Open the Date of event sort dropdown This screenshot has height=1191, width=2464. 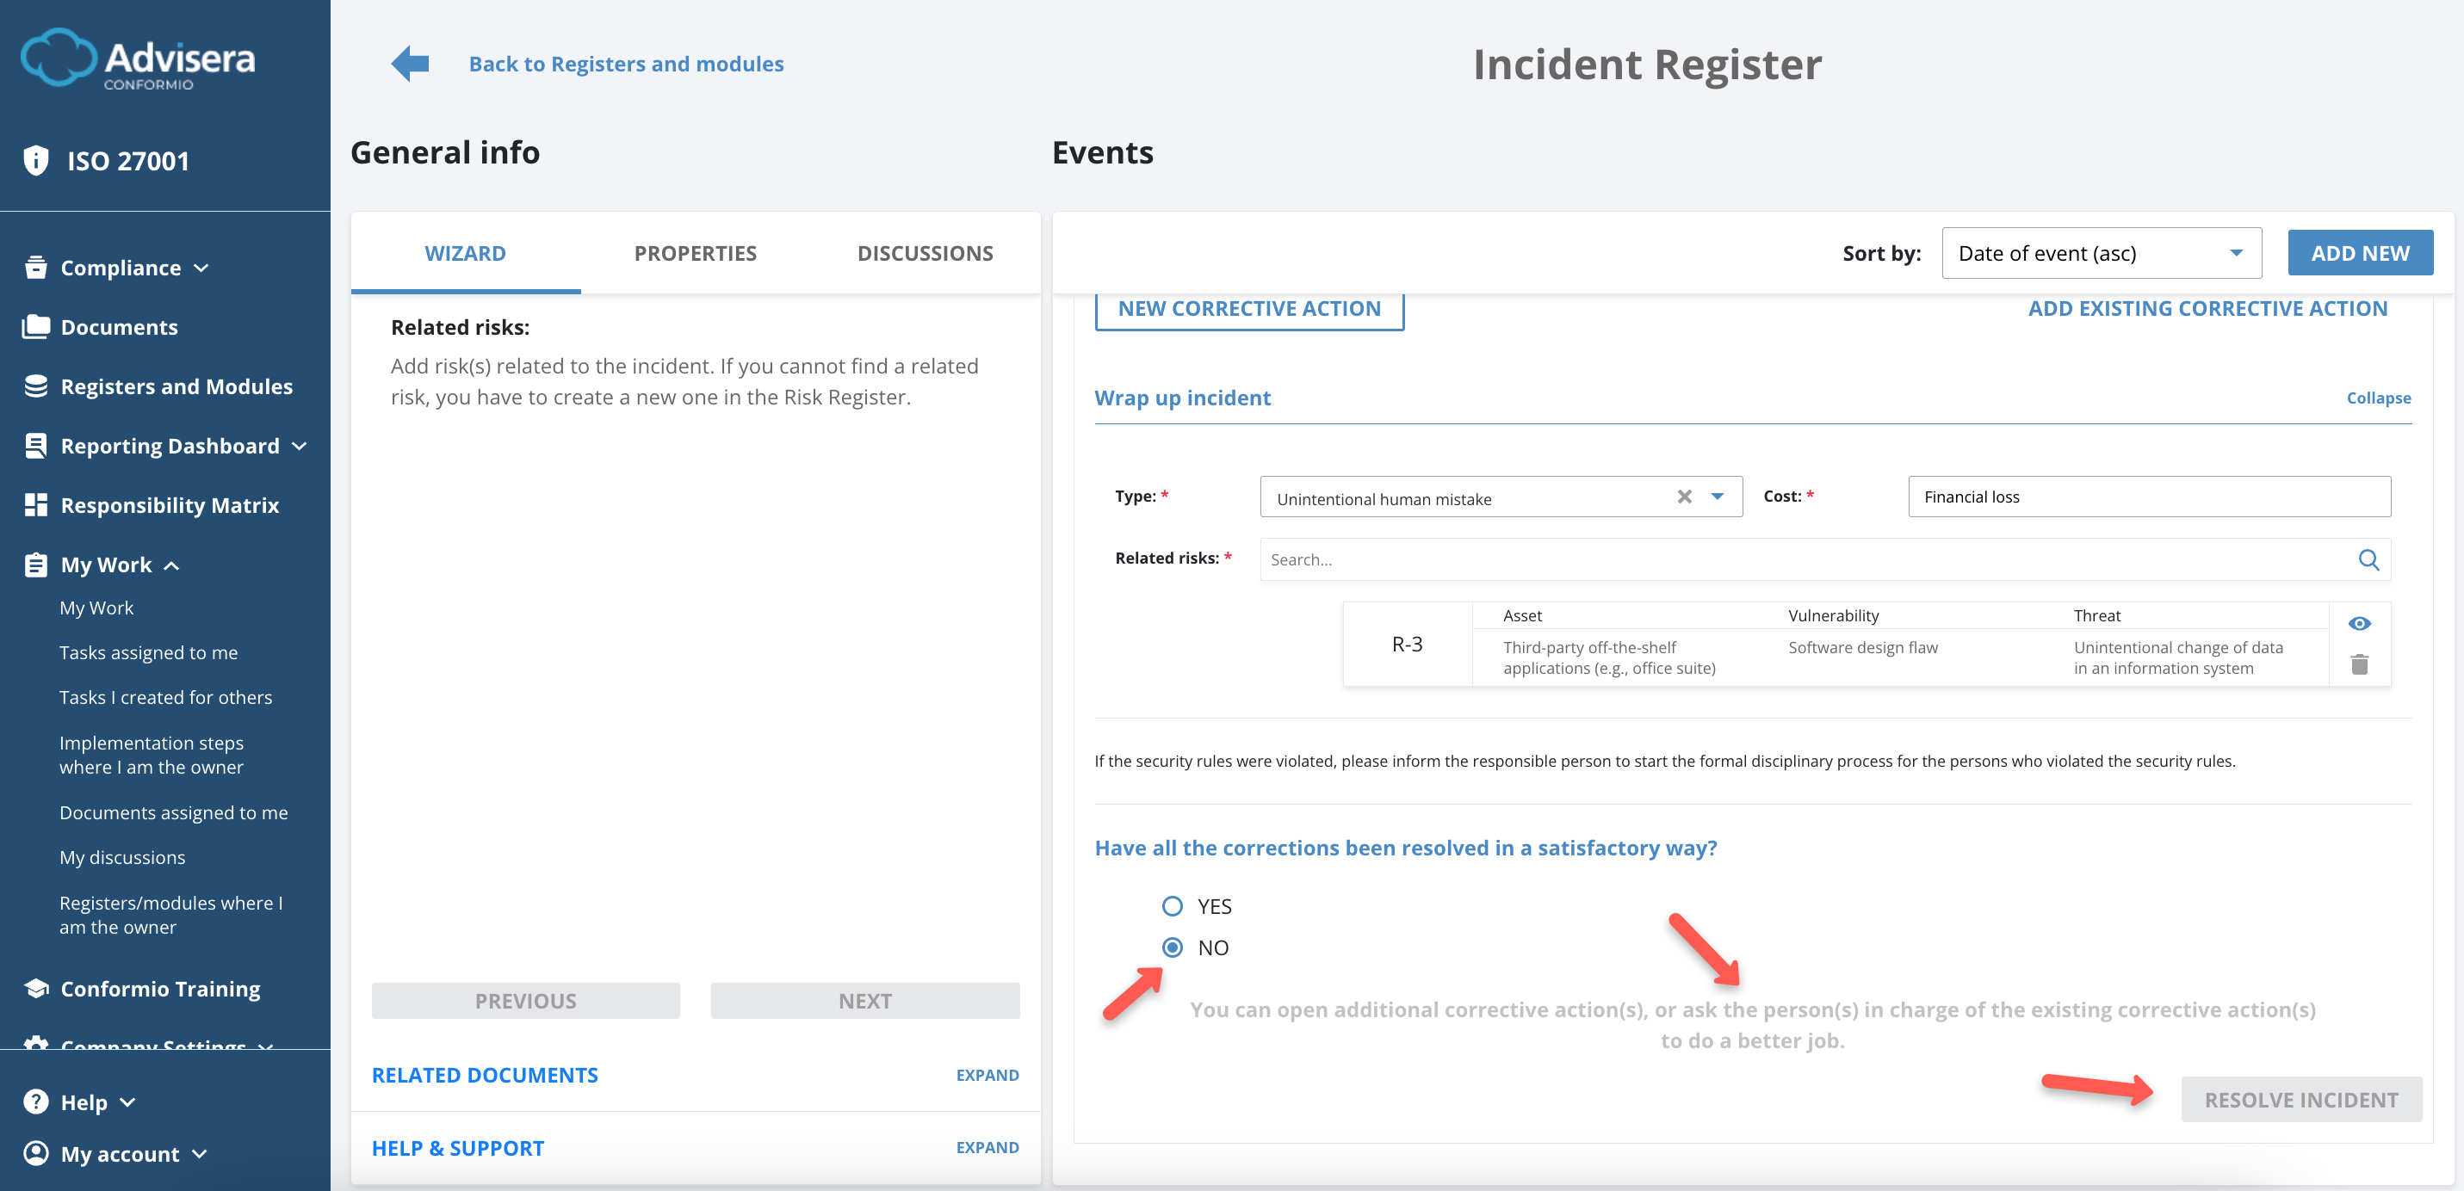[2101, 252]
